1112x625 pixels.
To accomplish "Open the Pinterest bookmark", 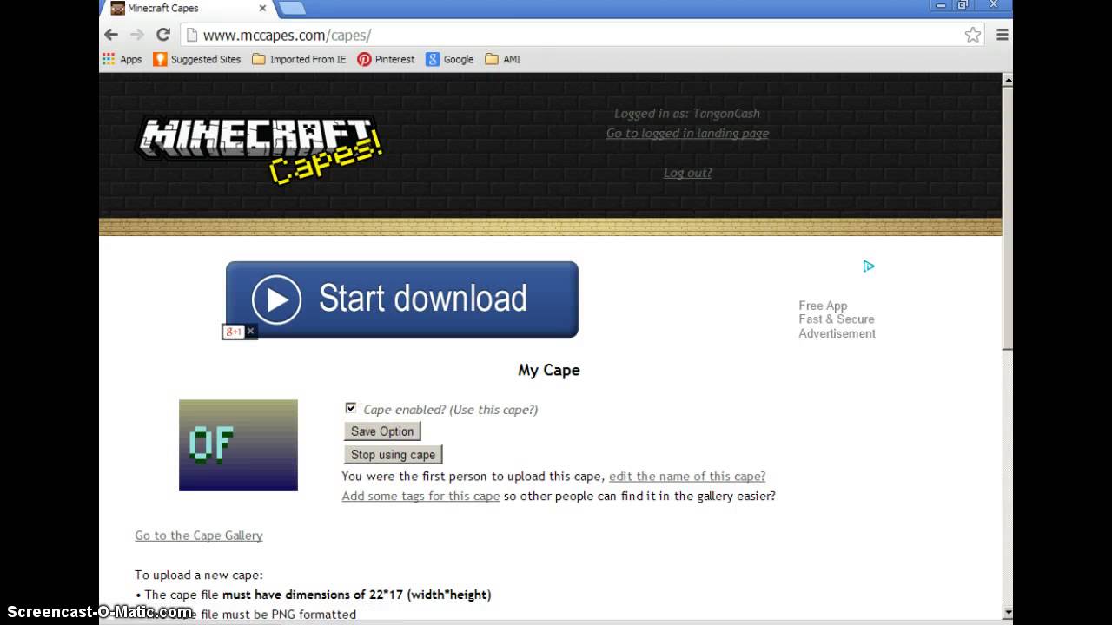I will tap(386, 59).
